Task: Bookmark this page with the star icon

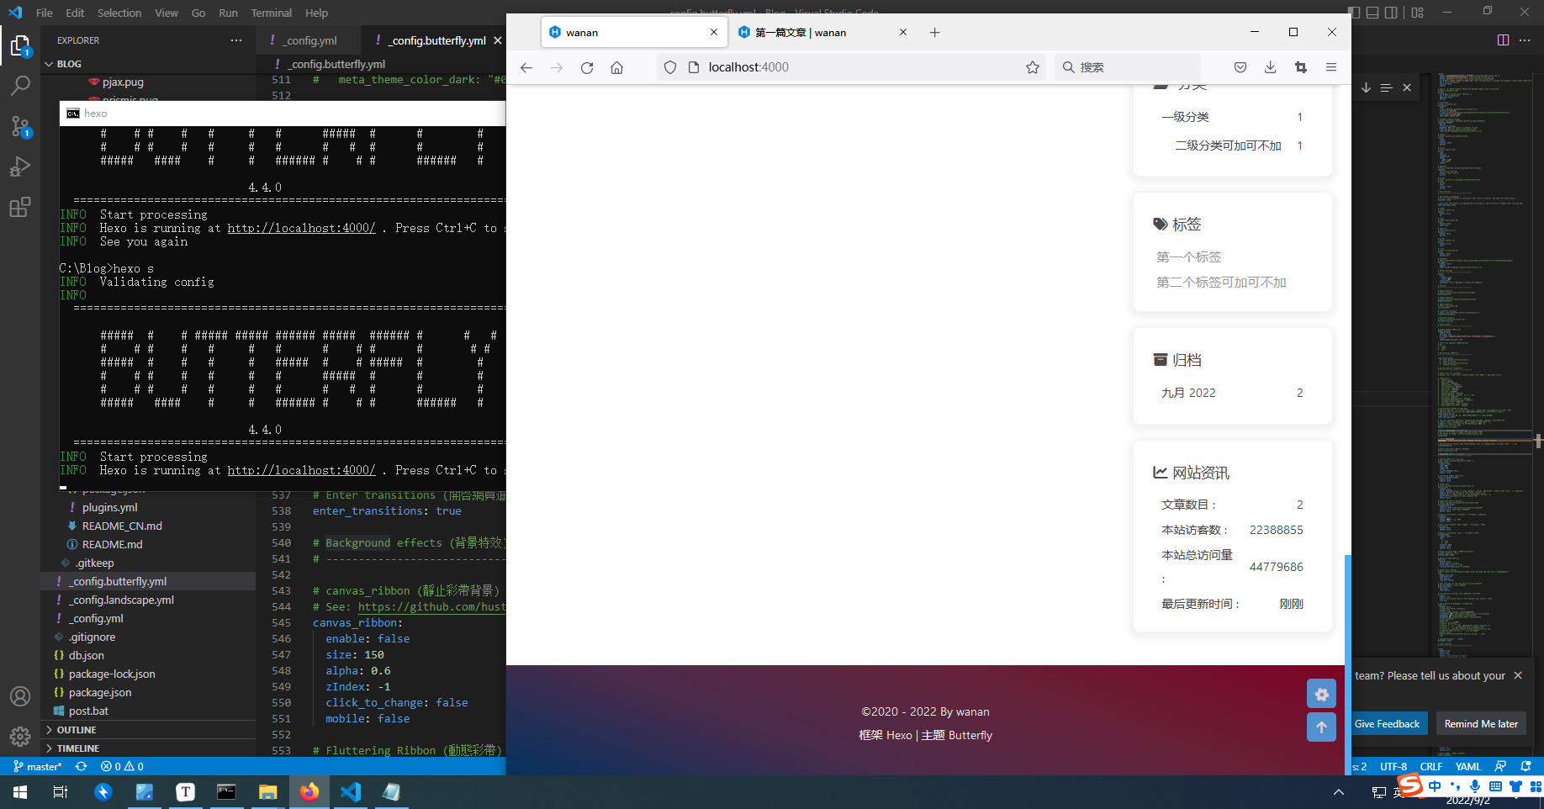Action: 1033,67
